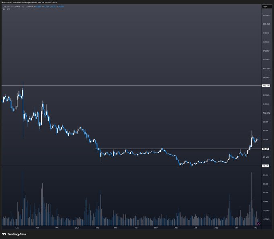Click the Jun label on time axis
274x239 pixels.
pyautogui.click(x=176, y=228)
